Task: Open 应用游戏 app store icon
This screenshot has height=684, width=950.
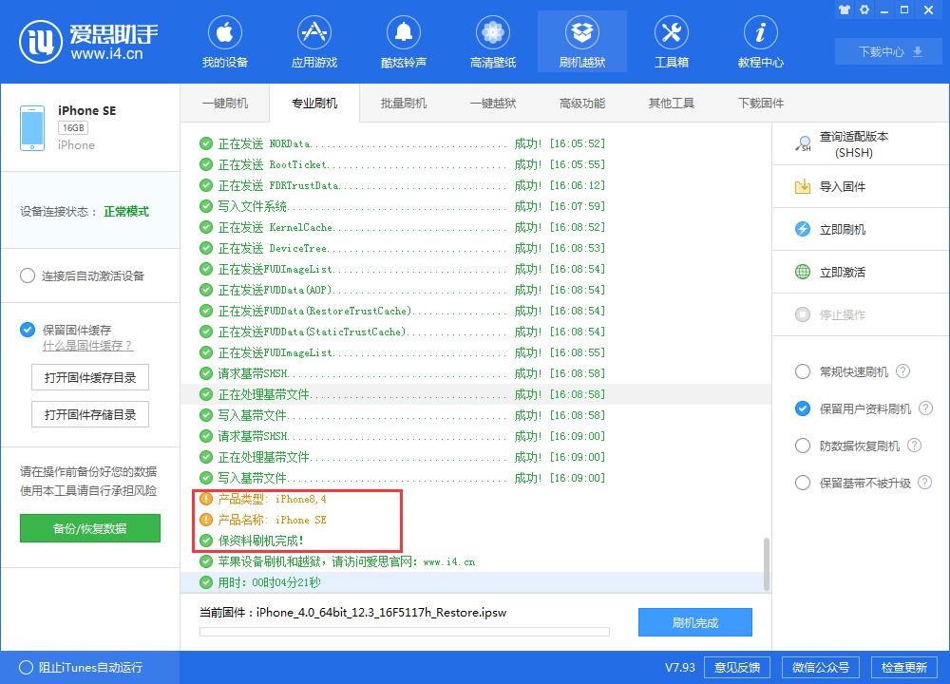Action: 313,32
